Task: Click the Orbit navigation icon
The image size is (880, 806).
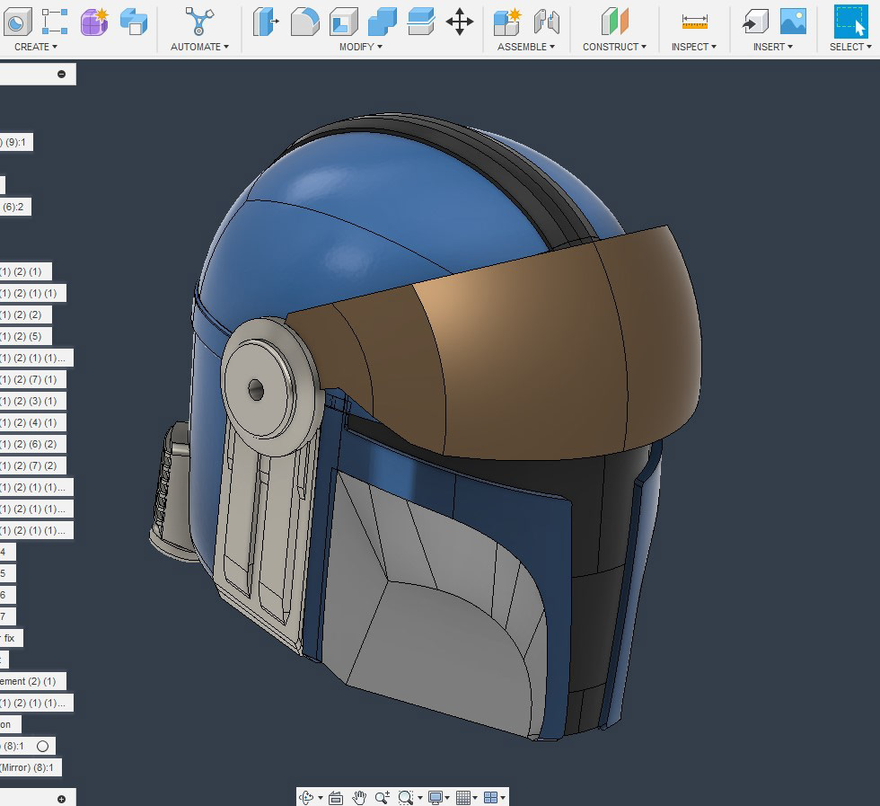Action: 306,797
